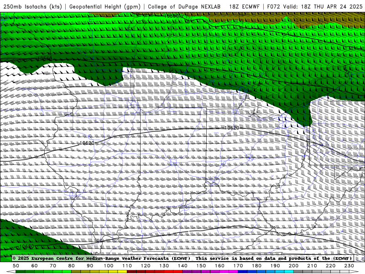The image size is (365, 274).
Task: Click the right arrow end of the color bar
Action: pos(354,272)
